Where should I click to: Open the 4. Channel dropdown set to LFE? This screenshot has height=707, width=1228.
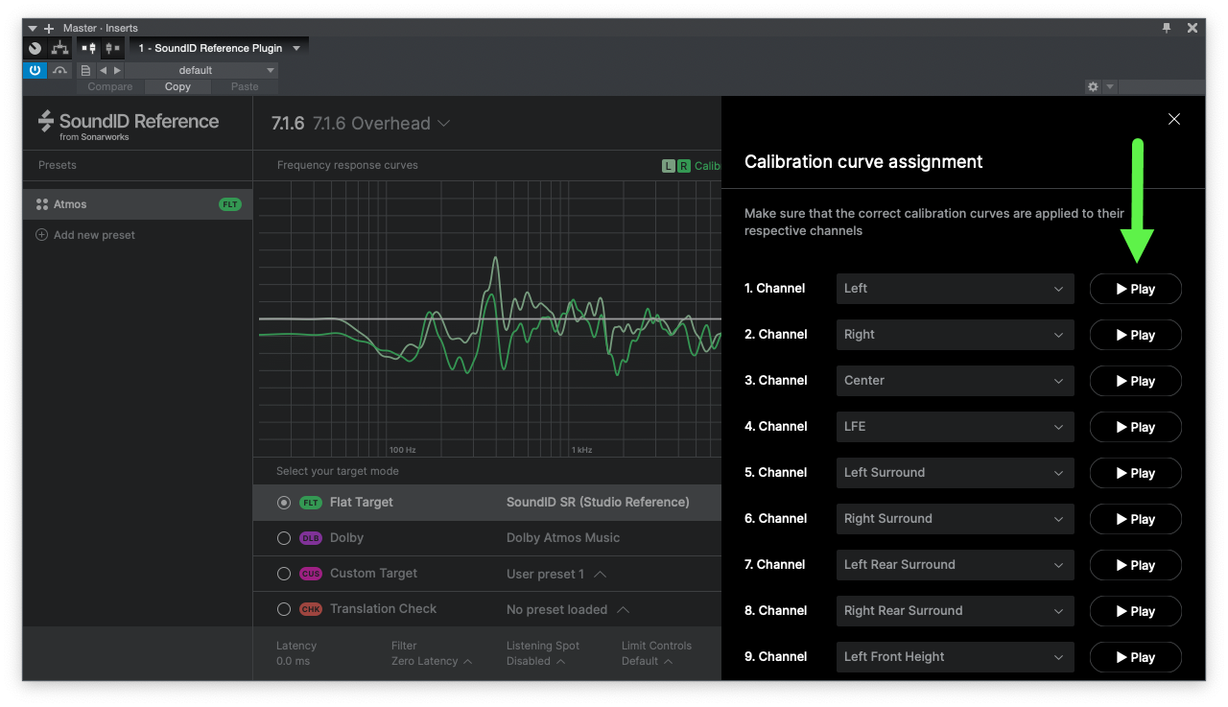[955, 427]
